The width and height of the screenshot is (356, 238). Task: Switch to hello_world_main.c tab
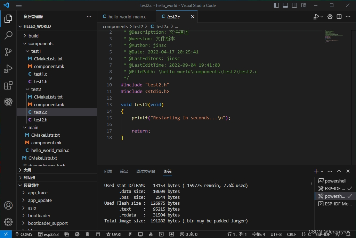click(x=127, y=17)
